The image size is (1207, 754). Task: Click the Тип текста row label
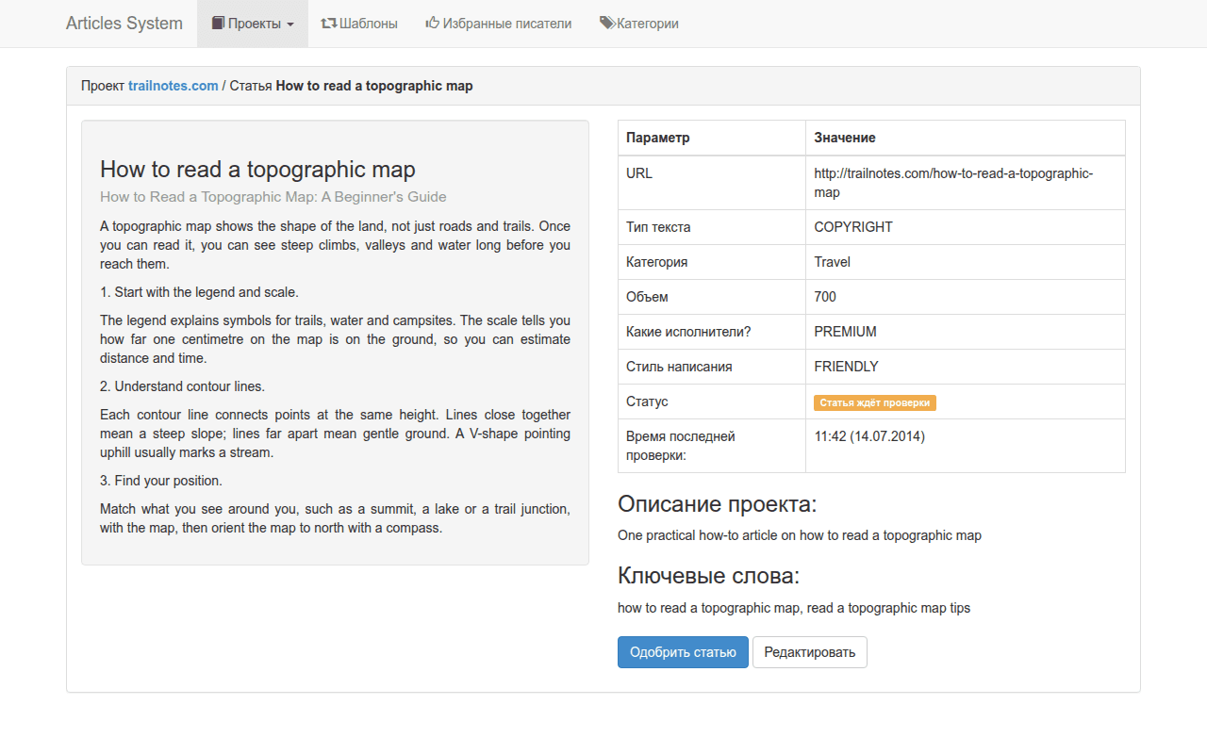click(658, 227)
